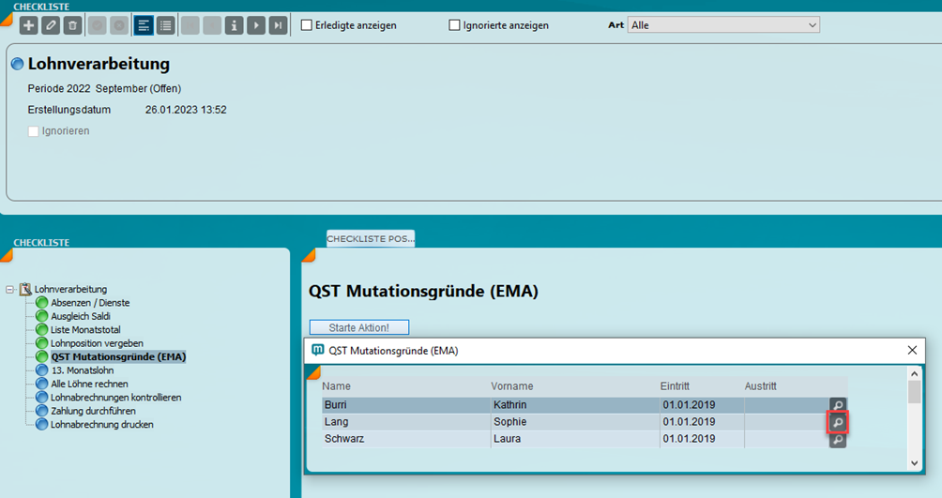
Task: Switch to the bulleted list view icon
Action: (165, 25)
